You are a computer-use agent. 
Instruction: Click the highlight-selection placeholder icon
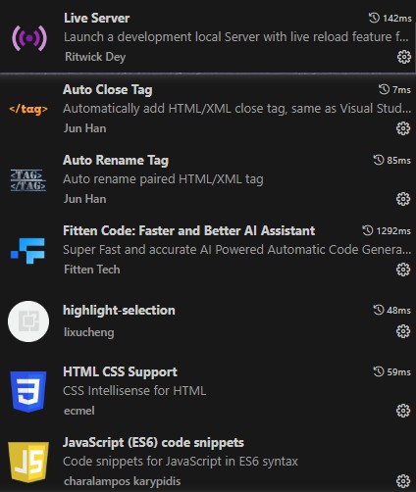point(28,321)
